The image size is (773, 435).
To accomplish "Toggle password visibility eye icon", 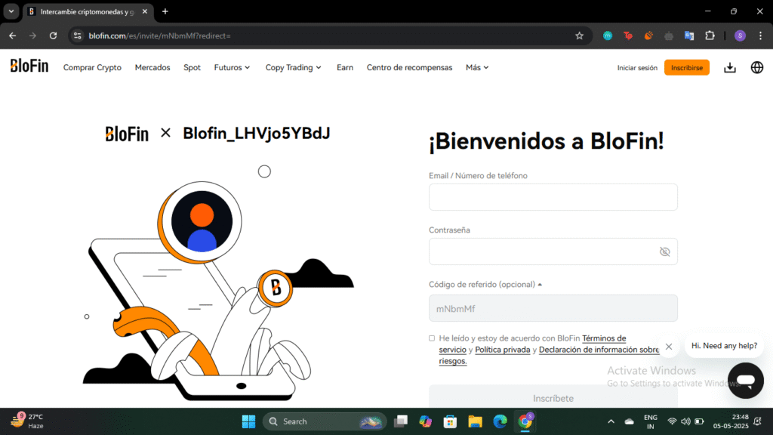I will (664, 251).
